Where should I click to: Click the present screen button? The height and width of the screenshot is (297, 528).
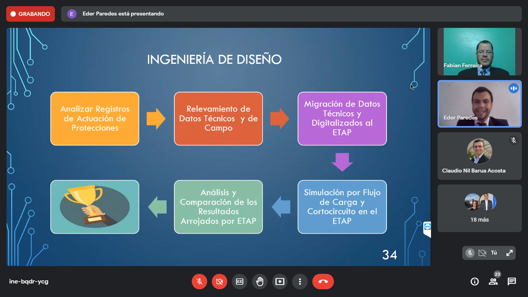coord(280,282)
